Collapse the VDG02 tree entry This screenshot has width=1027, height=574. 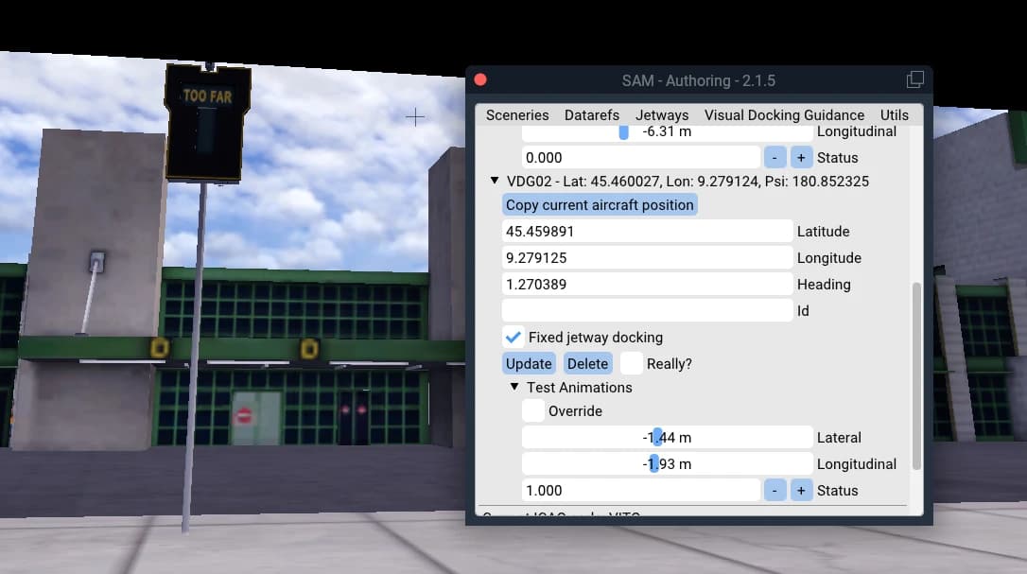[495, 181]
